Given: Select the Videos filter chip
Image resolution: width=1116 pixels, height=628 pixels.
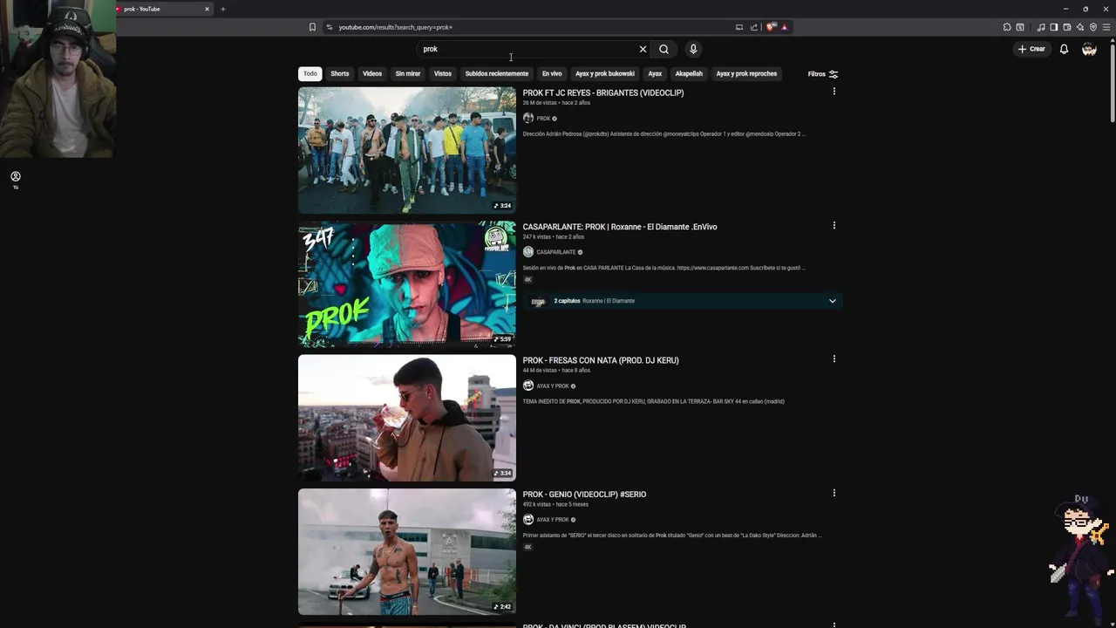Looking at the screenshot, I should pyautogui.click(x=372, y=74).
